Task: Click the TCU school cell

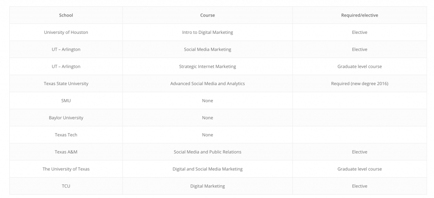Action: click(x=66, y=187)
